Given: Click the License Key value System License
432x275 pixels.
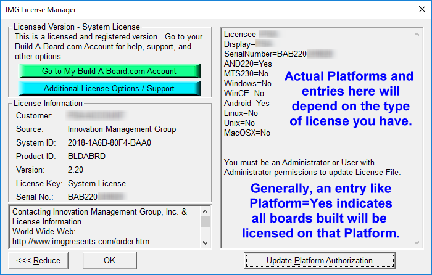Looking at the screenshot, I should [96, 183].
